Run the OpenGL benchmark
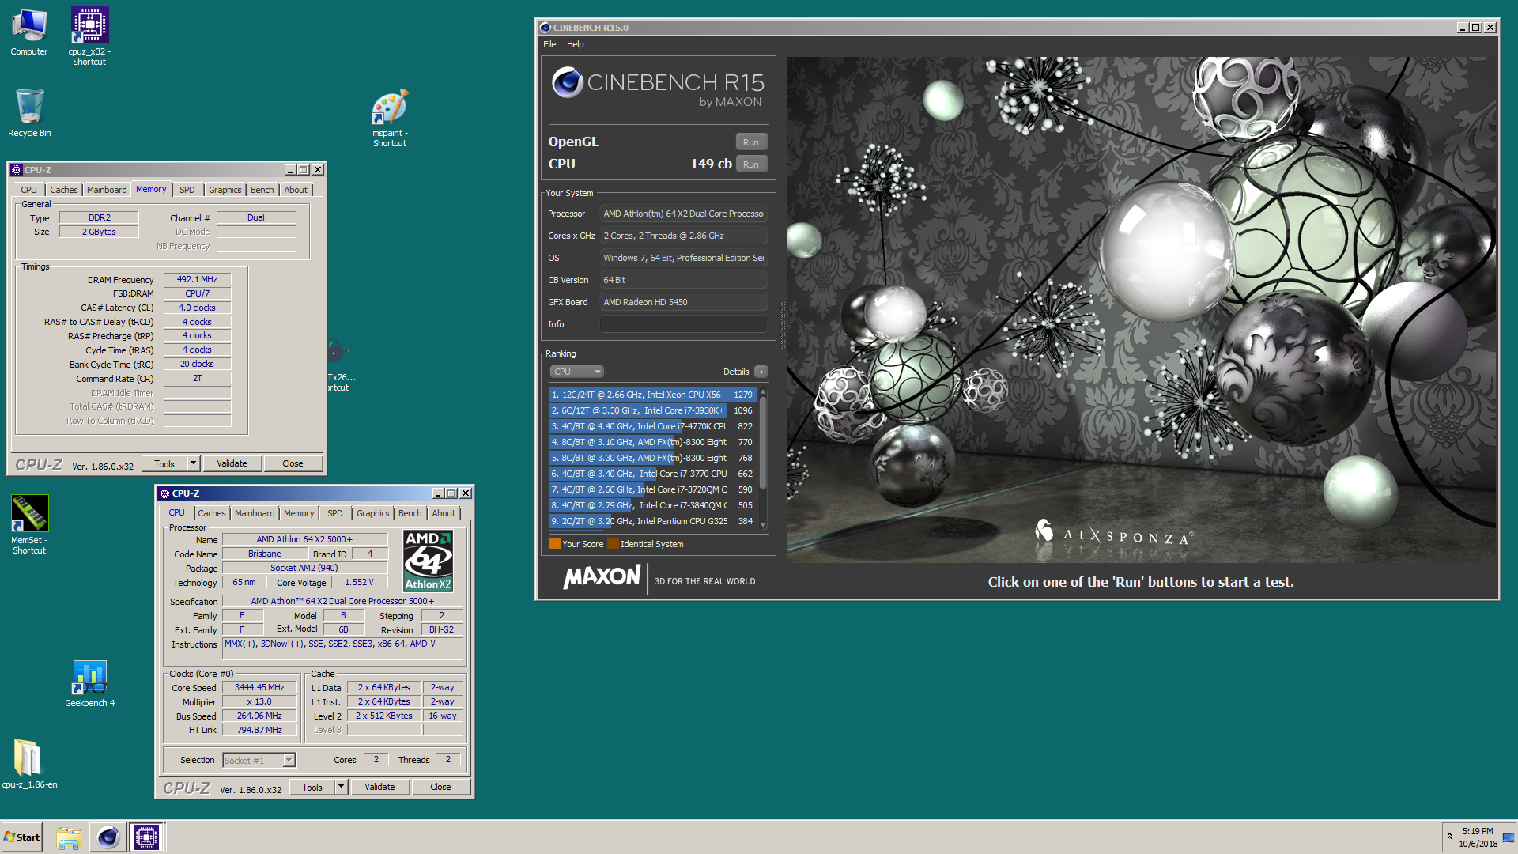 click(x=751, y=142)
